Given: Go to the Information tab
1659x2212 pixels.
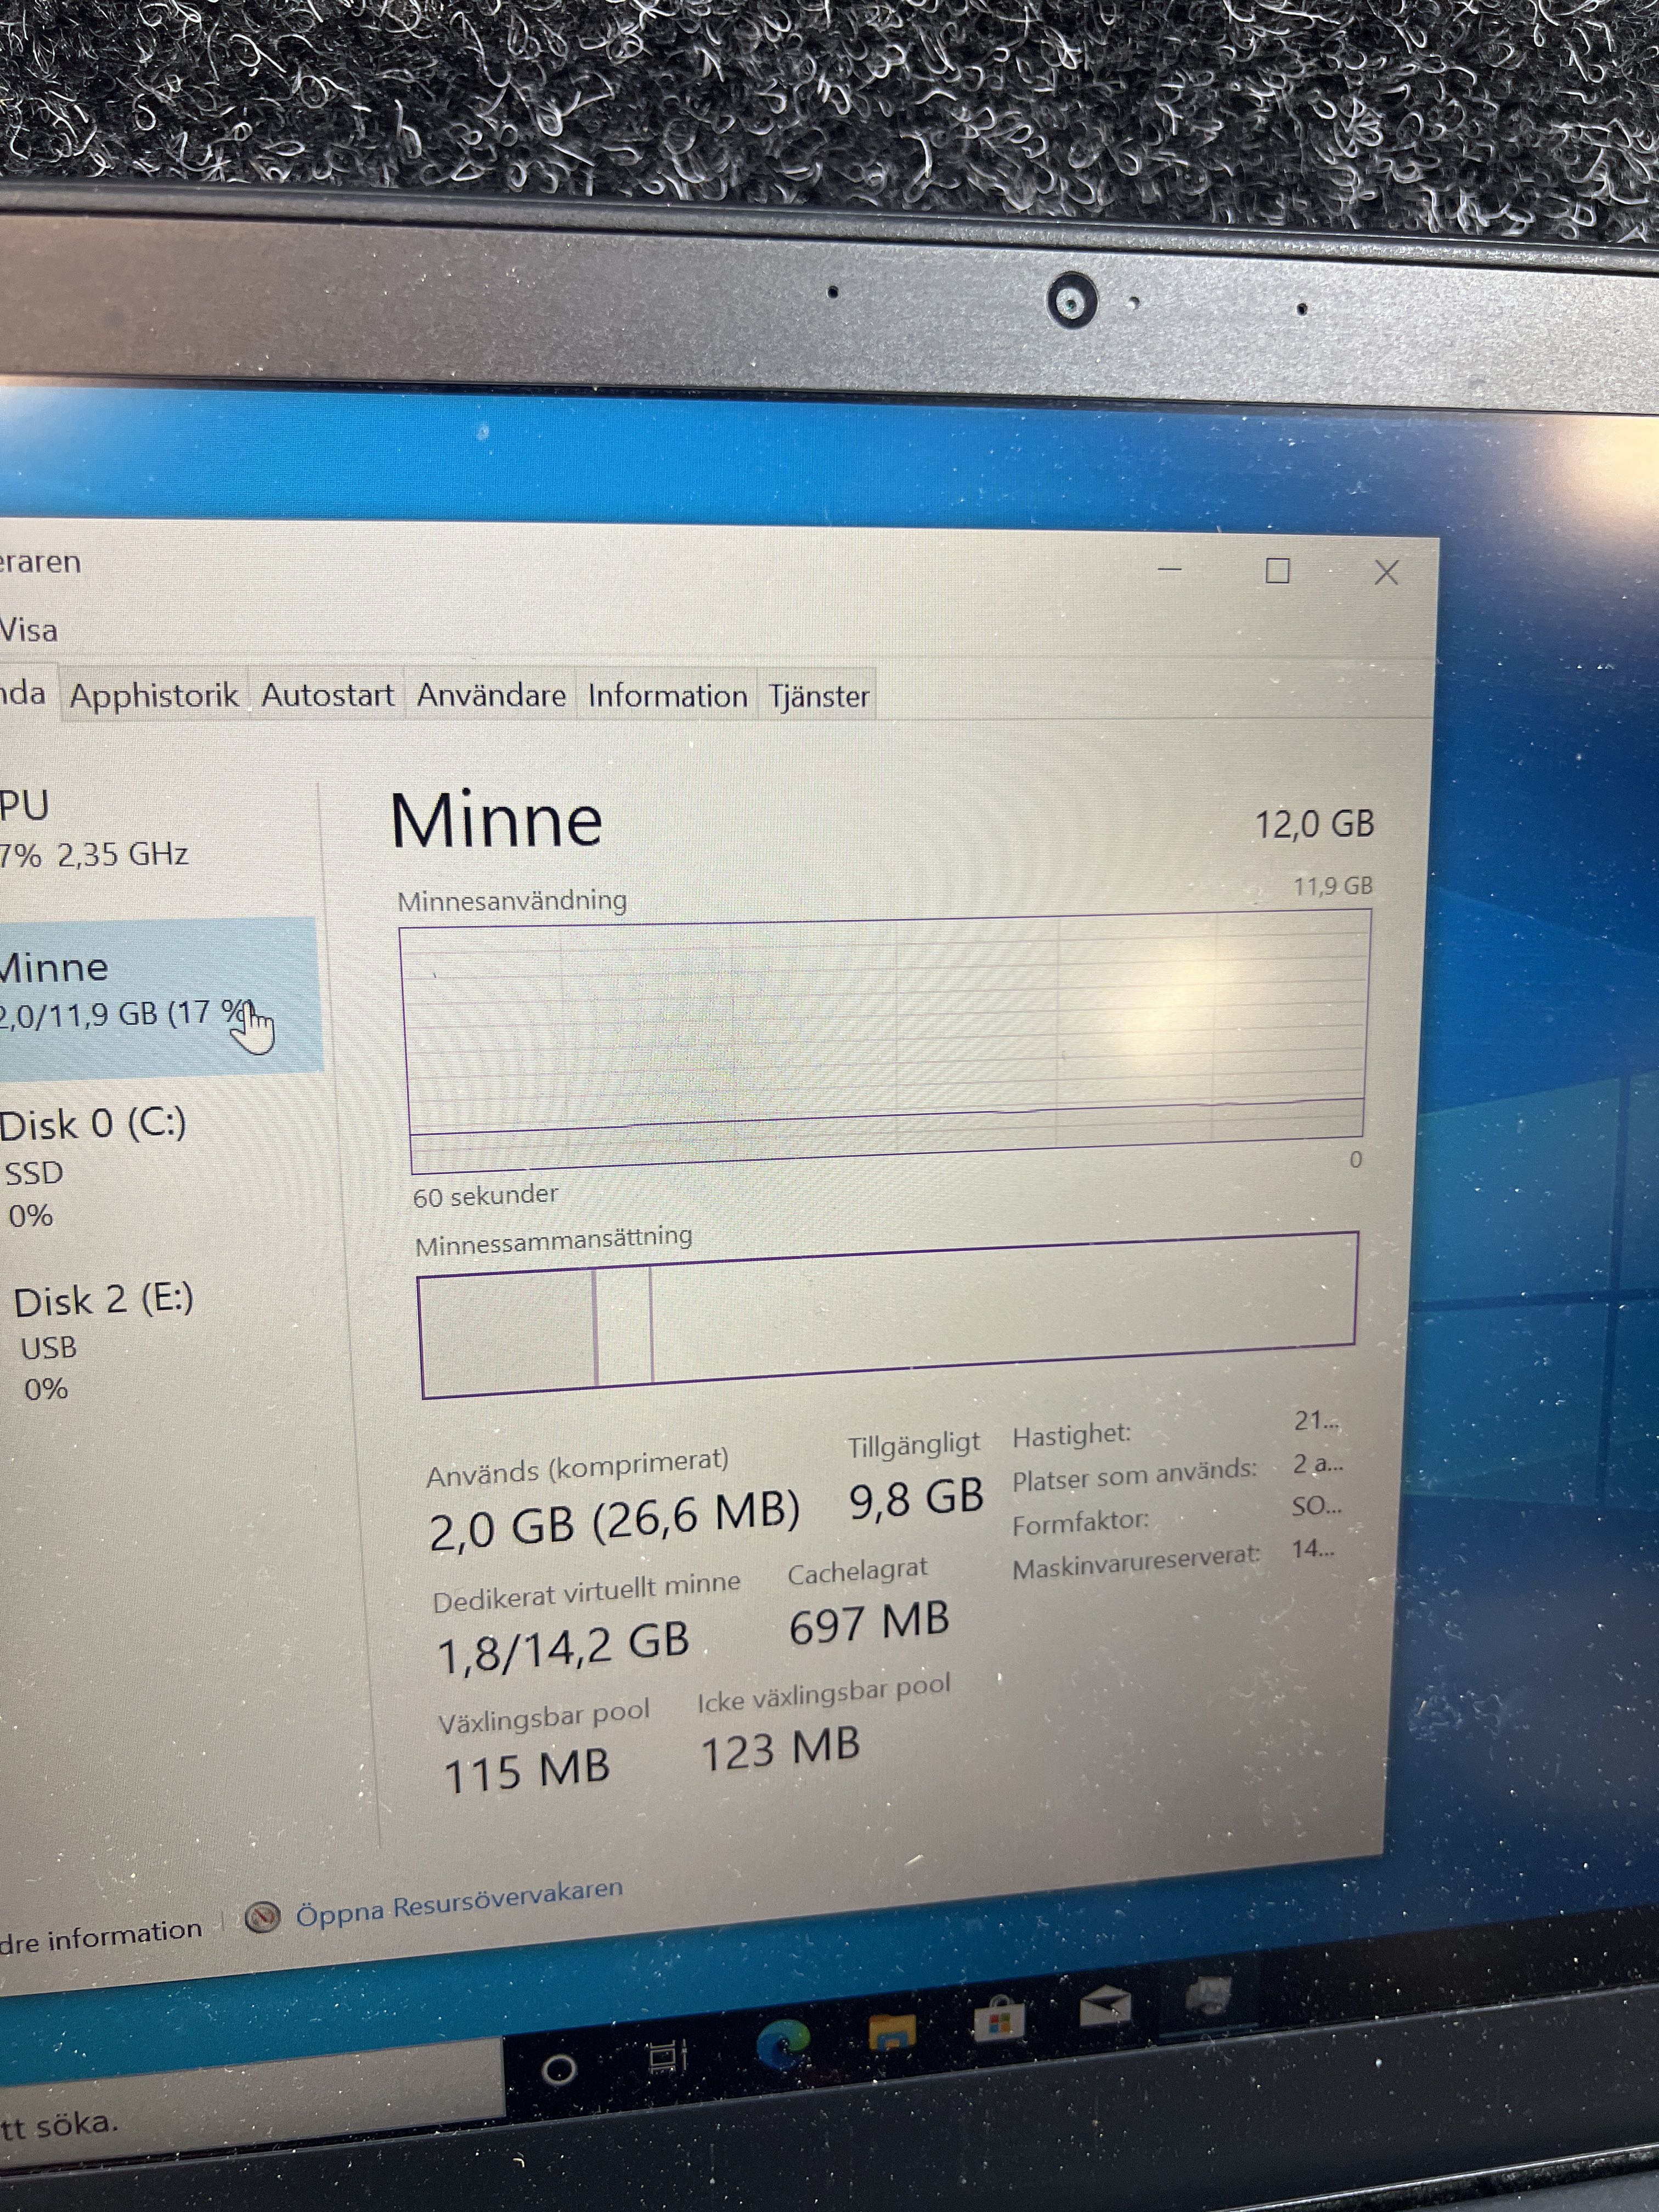Looking at the screenshot, I should coord(667,696).
